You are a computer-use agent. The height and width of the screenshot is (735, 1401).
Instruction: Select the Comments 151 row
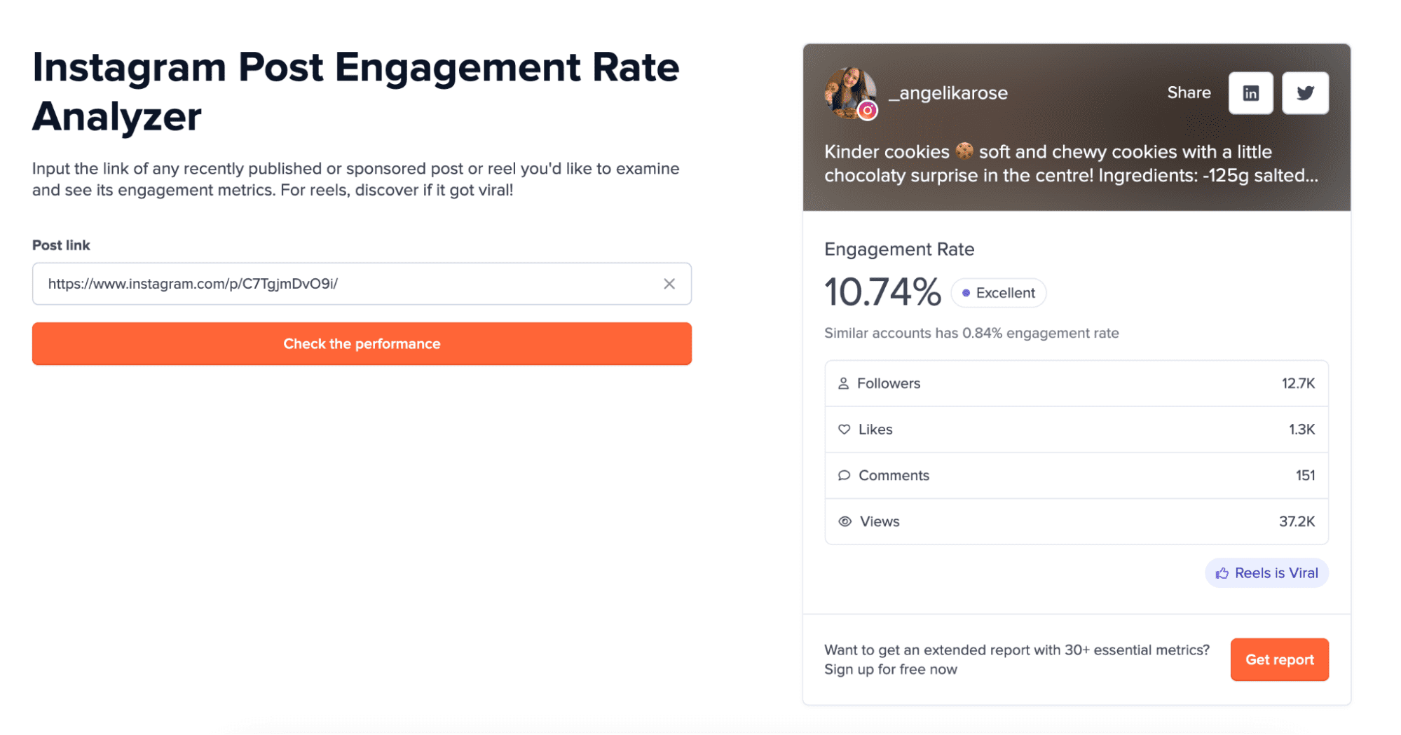tap(1076, 476)
